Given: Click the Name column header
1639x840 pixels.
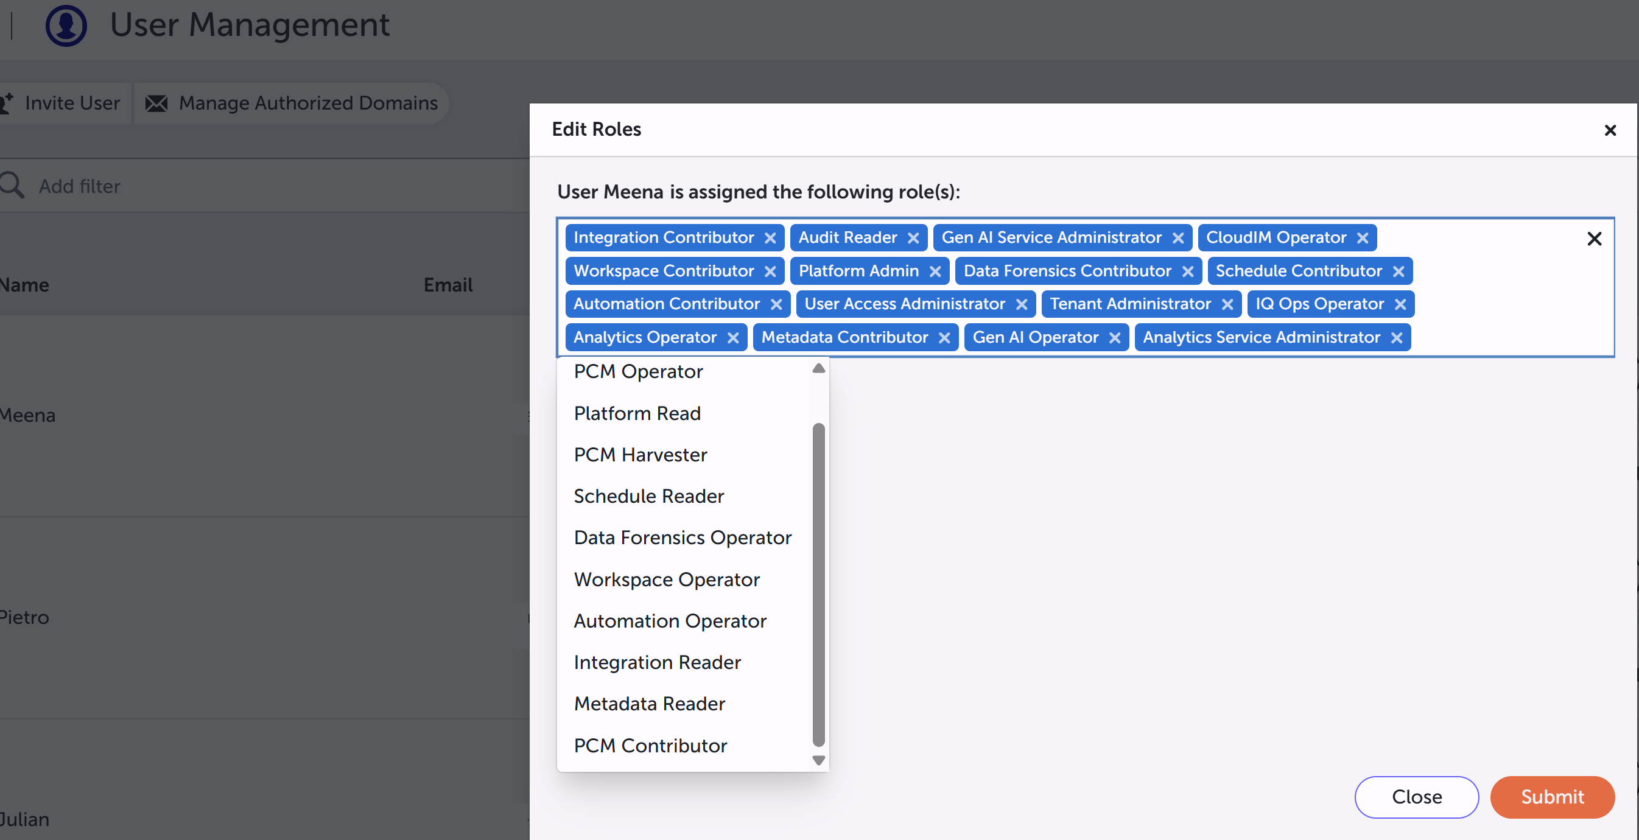Looking at the screenshot, I should click(24, 285).
